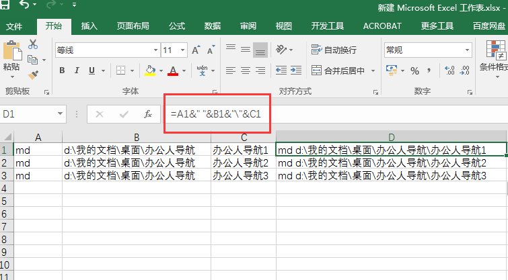Open the 合并后居中 dropdown arrow

click(373, 71)
